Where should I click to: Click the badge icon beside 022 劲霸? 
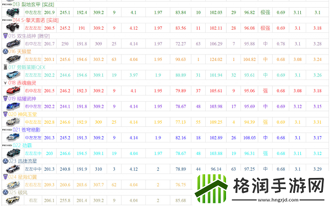click(7, 146)
